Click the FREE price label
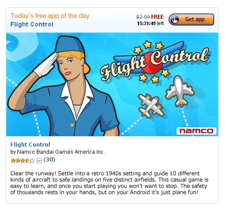This screenshot has width=225, height=208. coord(157,17)
